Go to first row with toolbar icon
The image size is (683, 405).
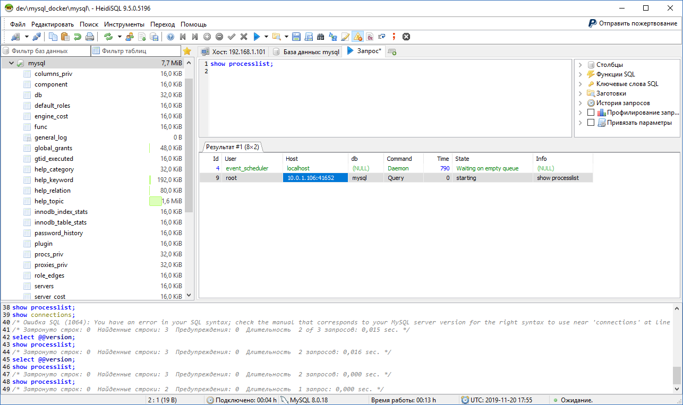[x=183, y=37]
